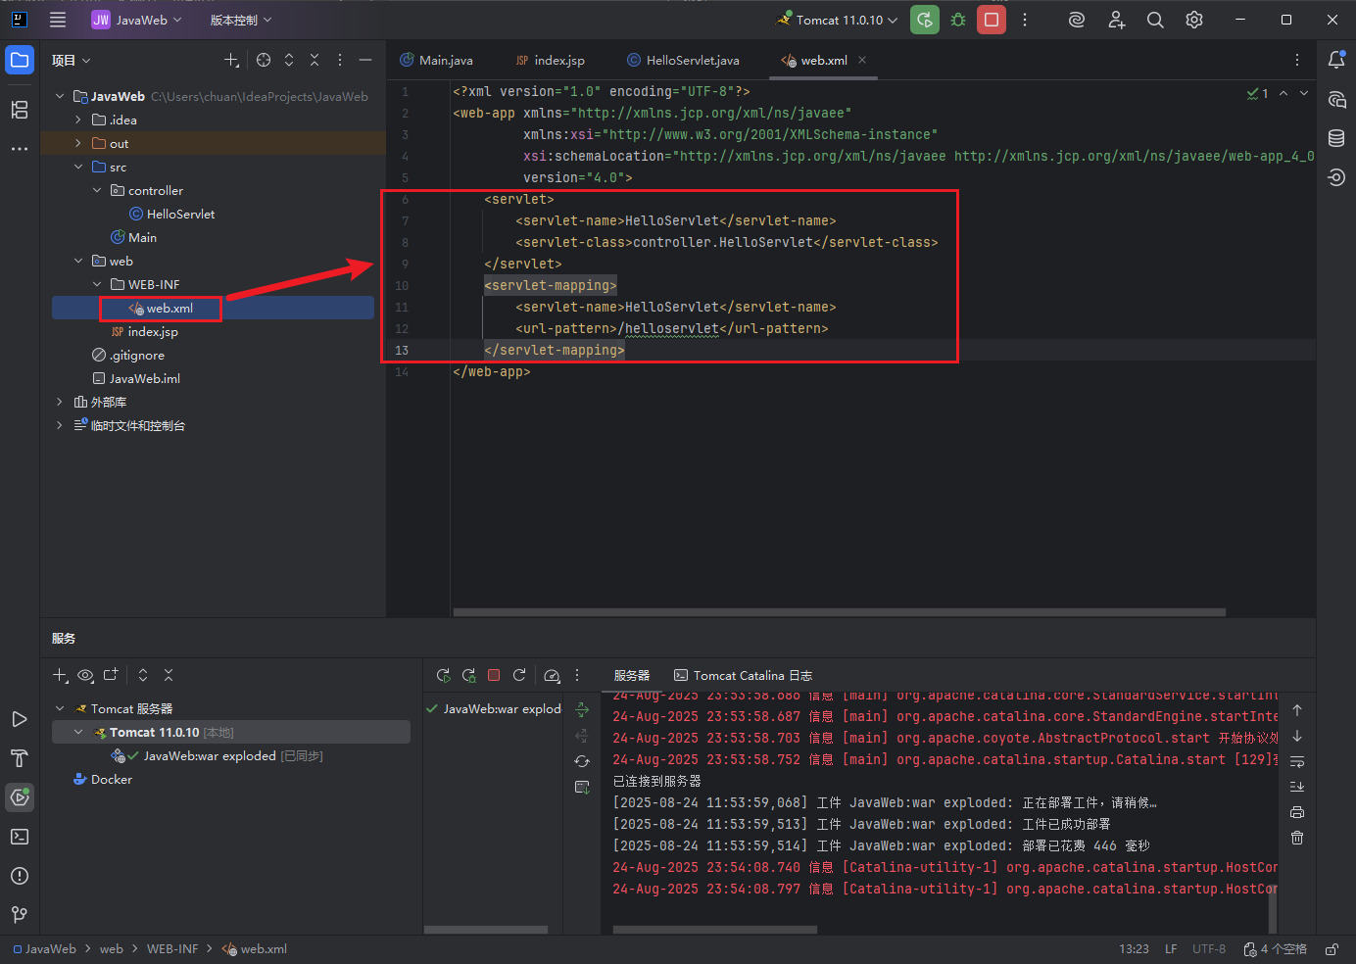Collapse all in Project panel
Screen dimensions: 1356x964
pyautogui.click(x=315, y=60)
